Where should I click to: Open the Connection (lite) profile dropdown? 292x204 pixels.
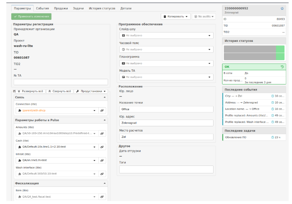[x=57, y=110]
